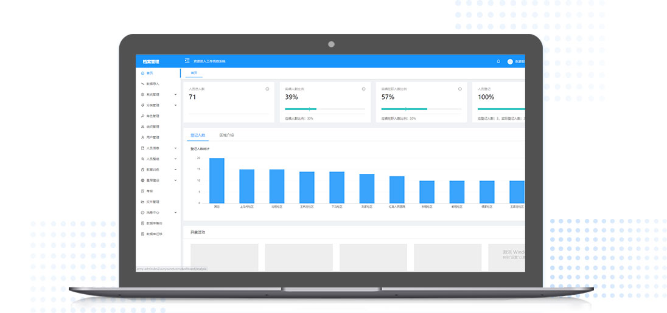Expand the 消息中心 submenu
The image size is (667, 313).
(x=175, y=213)
